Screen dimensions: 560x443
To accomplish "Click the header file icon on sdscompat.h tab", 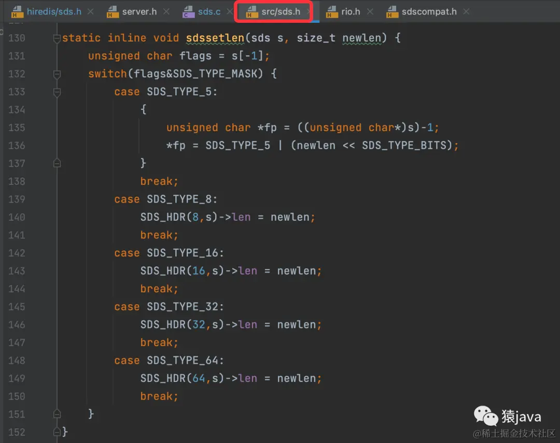I will [392, 12].
